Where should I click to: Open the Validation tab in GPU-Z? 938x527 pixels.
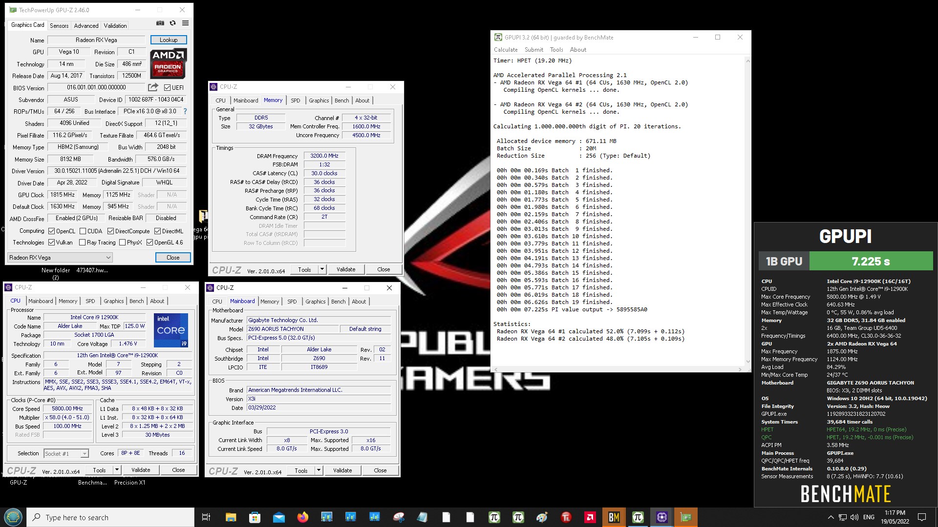point(115,26)
